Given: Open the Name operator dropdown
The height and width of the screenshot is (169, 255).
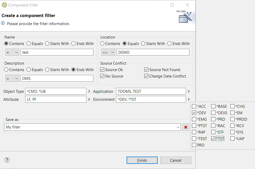Looking at the screenshot, I should tap(12, 52).
